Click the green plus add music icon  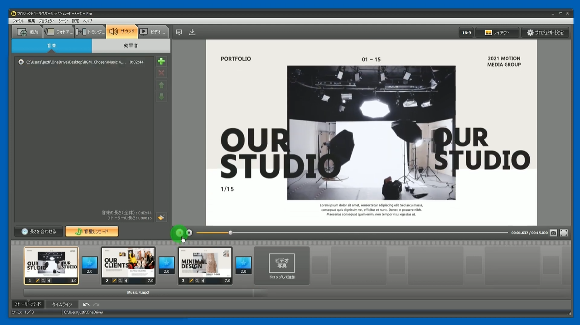pos(161,62)
